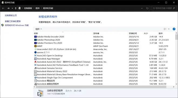This screenshot has width=178, height=98.
Task: Click the 2021/6/27 install date cell
Action: pyautogui.click(x=134, y=49)
